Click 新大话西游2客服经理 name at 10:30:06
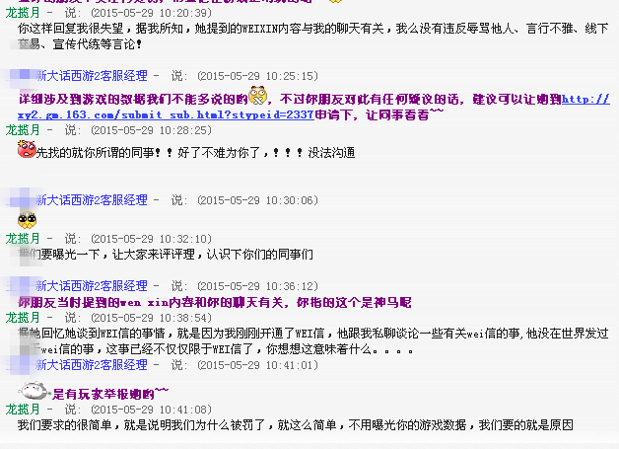Screen dimensions: 619x449 (x=92, y=200)
